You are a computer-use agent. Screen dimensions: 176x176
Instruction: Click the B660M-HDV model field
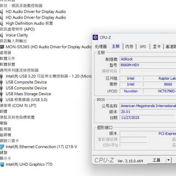coord(148,65)
